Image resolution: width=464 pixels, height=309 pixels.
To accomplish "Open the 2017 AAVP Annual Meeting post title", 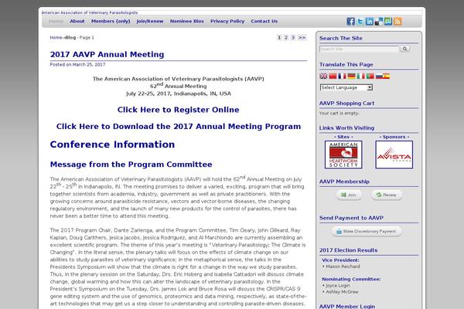I will 107,54.
